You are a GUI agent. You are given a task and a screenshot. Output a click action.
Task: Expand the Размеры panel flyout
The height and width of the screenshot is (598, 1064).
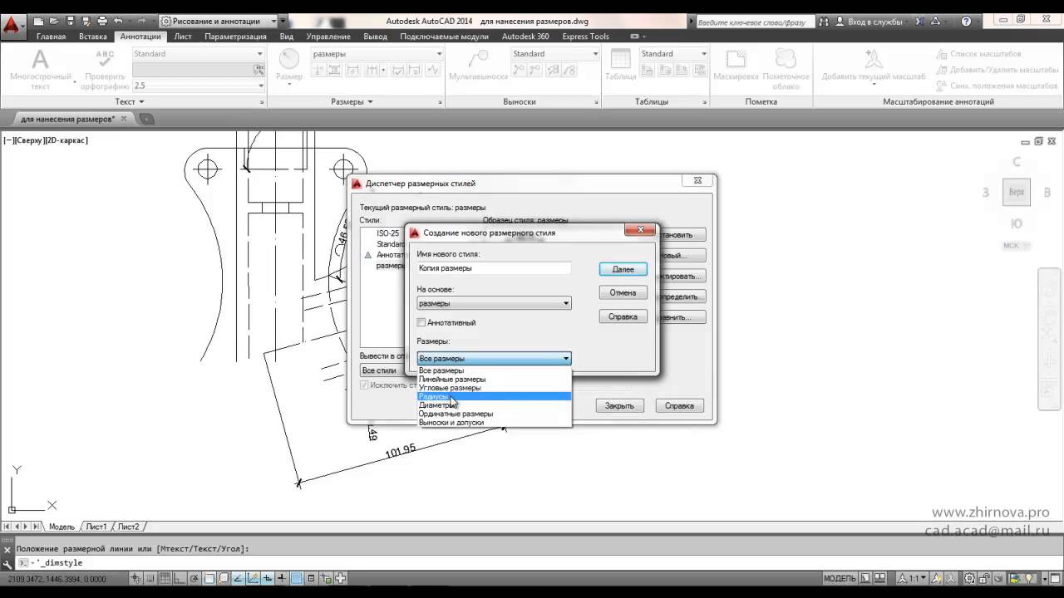(352, 101)
